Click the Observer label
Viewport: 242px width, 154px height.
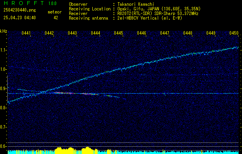(78, 4)
